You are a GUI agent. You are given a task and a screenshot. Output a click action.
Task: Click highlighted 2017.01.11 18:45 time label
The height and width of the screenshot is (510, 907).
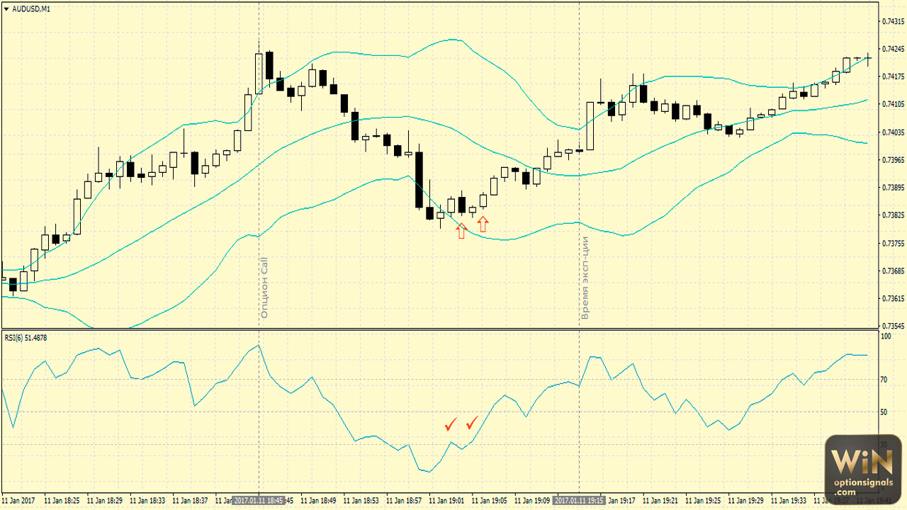(x=259, y=500)
